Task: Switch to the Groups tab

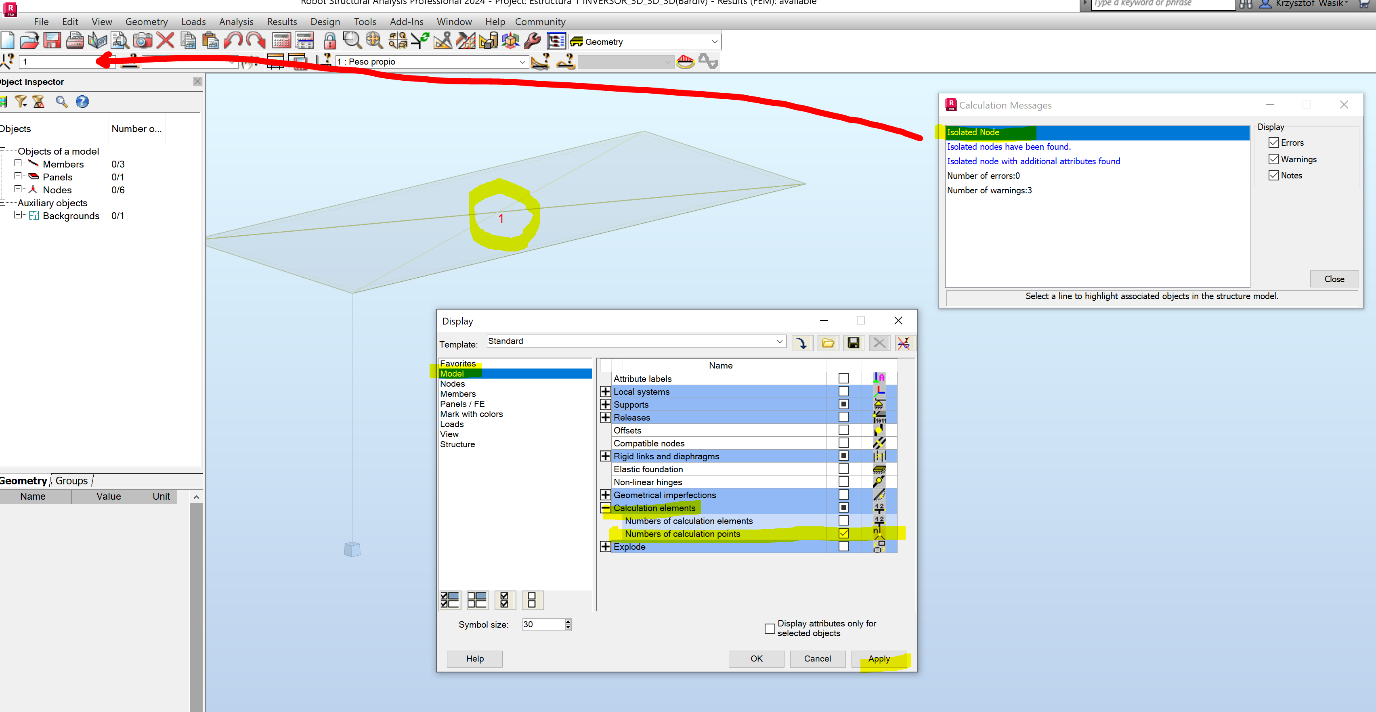Action: 71,480
